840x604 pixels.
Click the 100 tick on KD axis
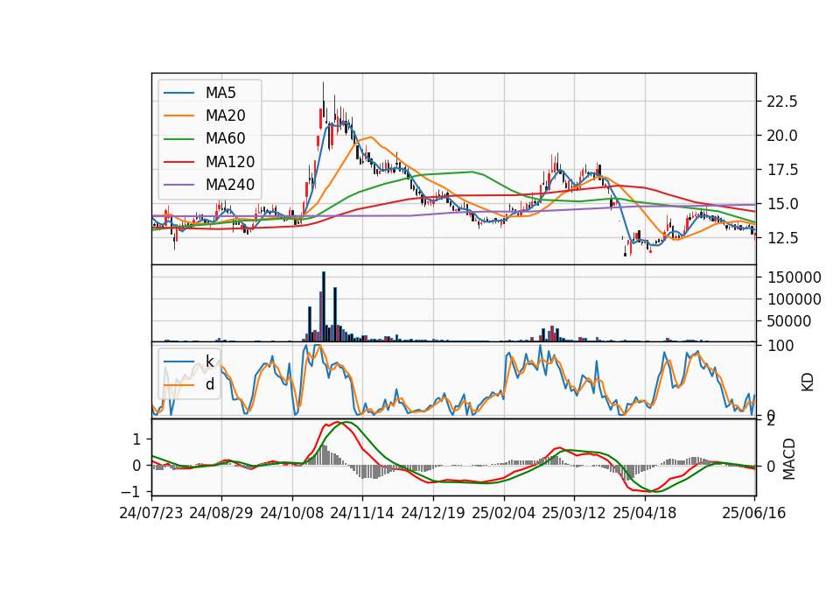point(780,347)
